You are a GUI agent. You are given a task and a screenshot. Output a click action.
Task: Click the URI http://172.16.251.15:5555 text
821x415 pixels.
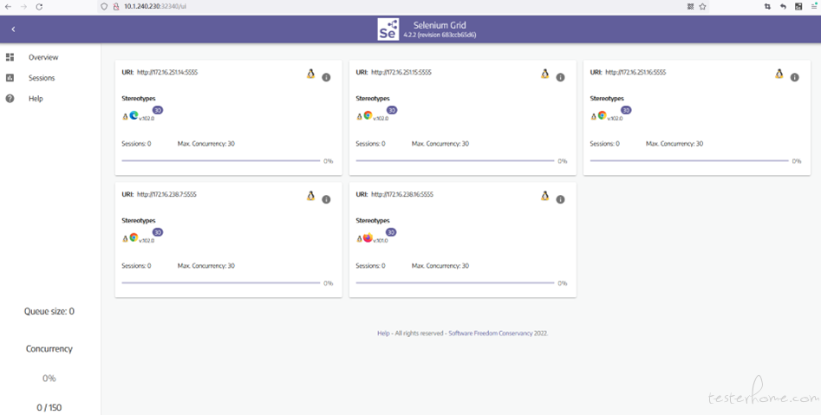401,72
